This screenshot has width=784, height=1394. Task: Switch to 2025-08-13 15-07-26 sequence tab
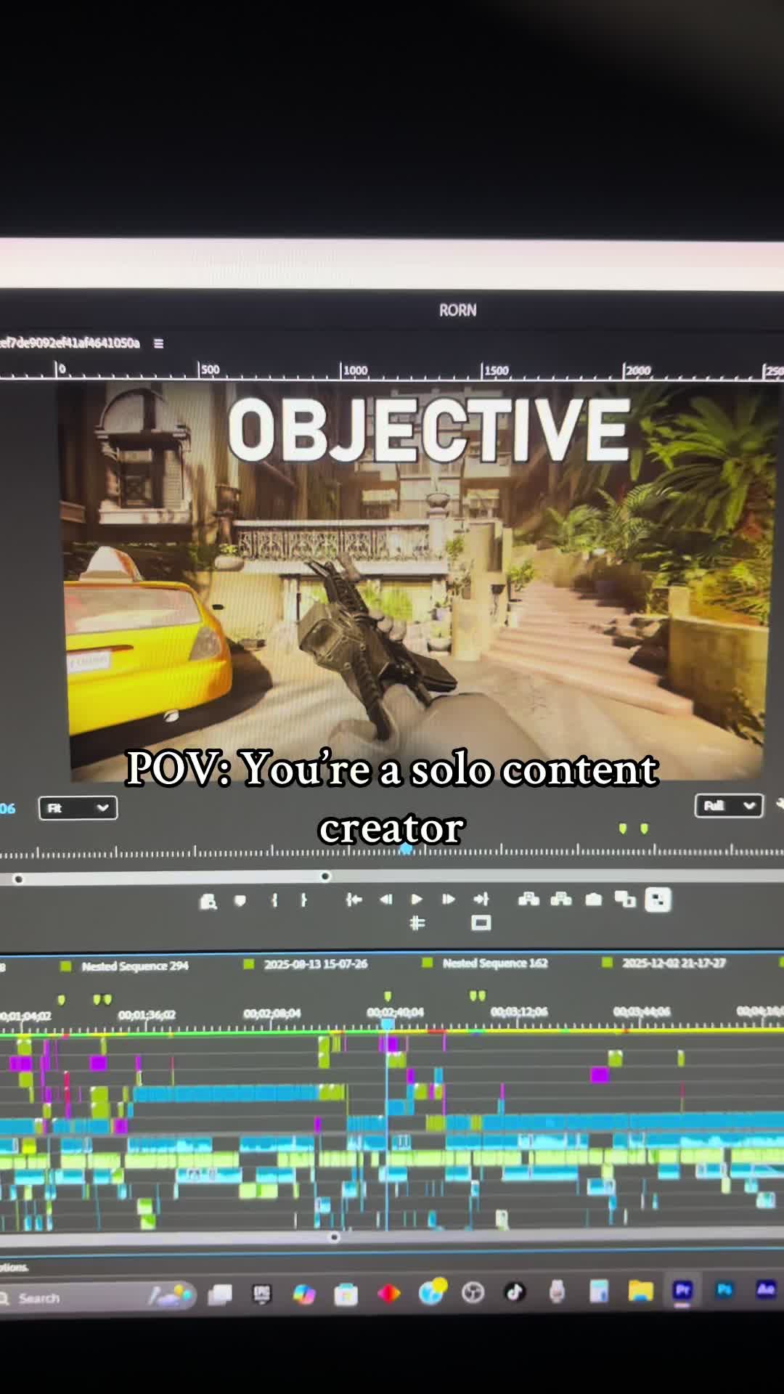pyautogui.click(x=316, y=964)
